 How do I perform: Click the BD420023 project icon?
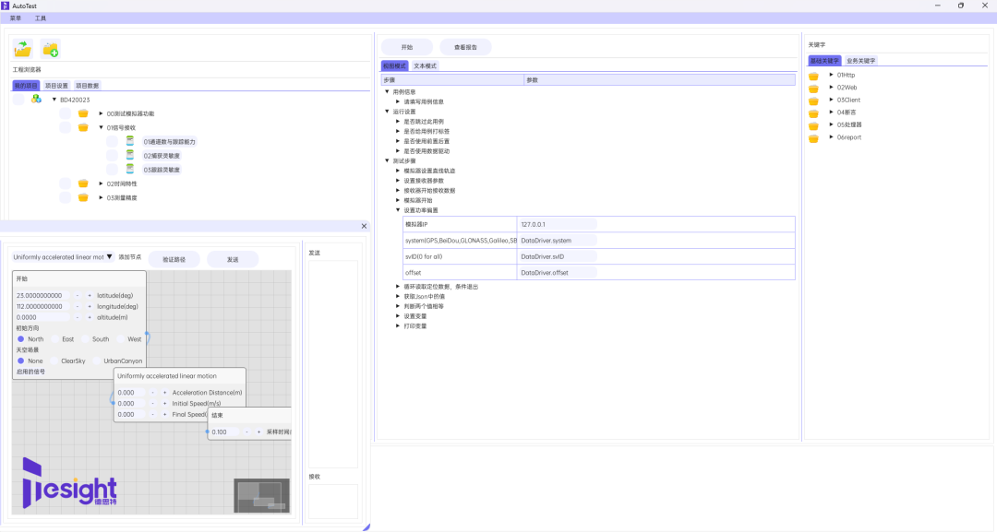coord(36,99)
